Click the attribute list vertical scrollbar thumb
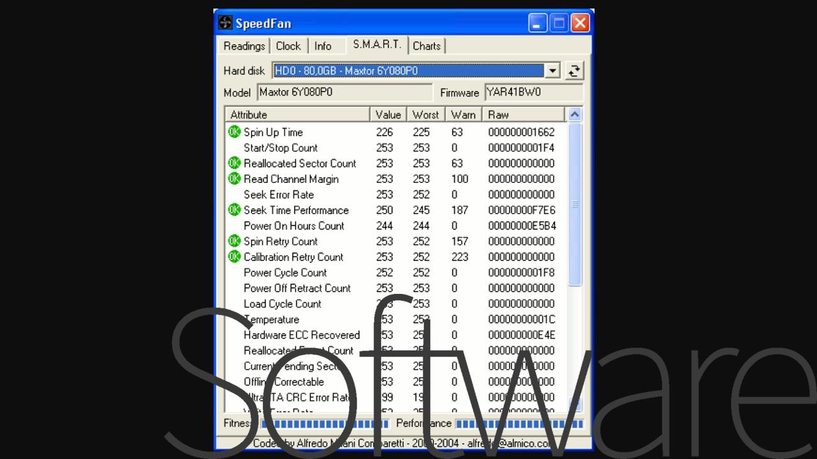 [574, 204]
